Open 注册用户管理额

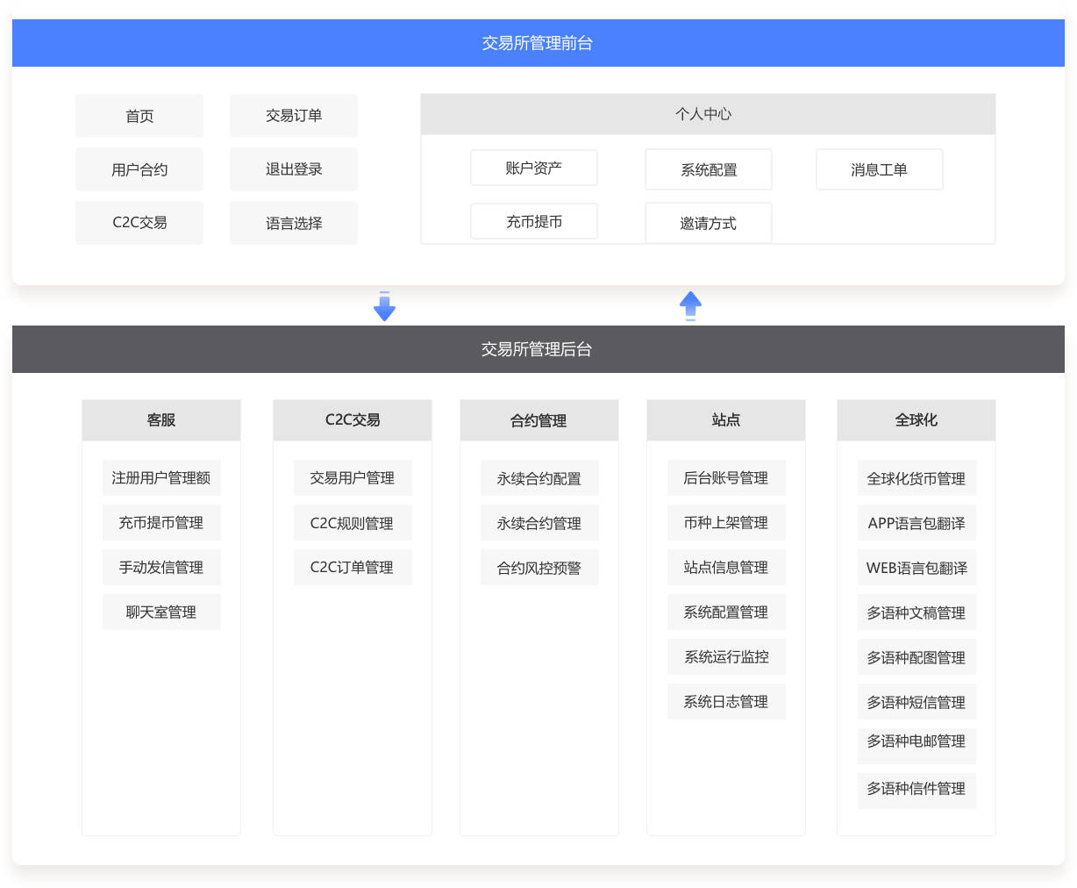[160, 477]
